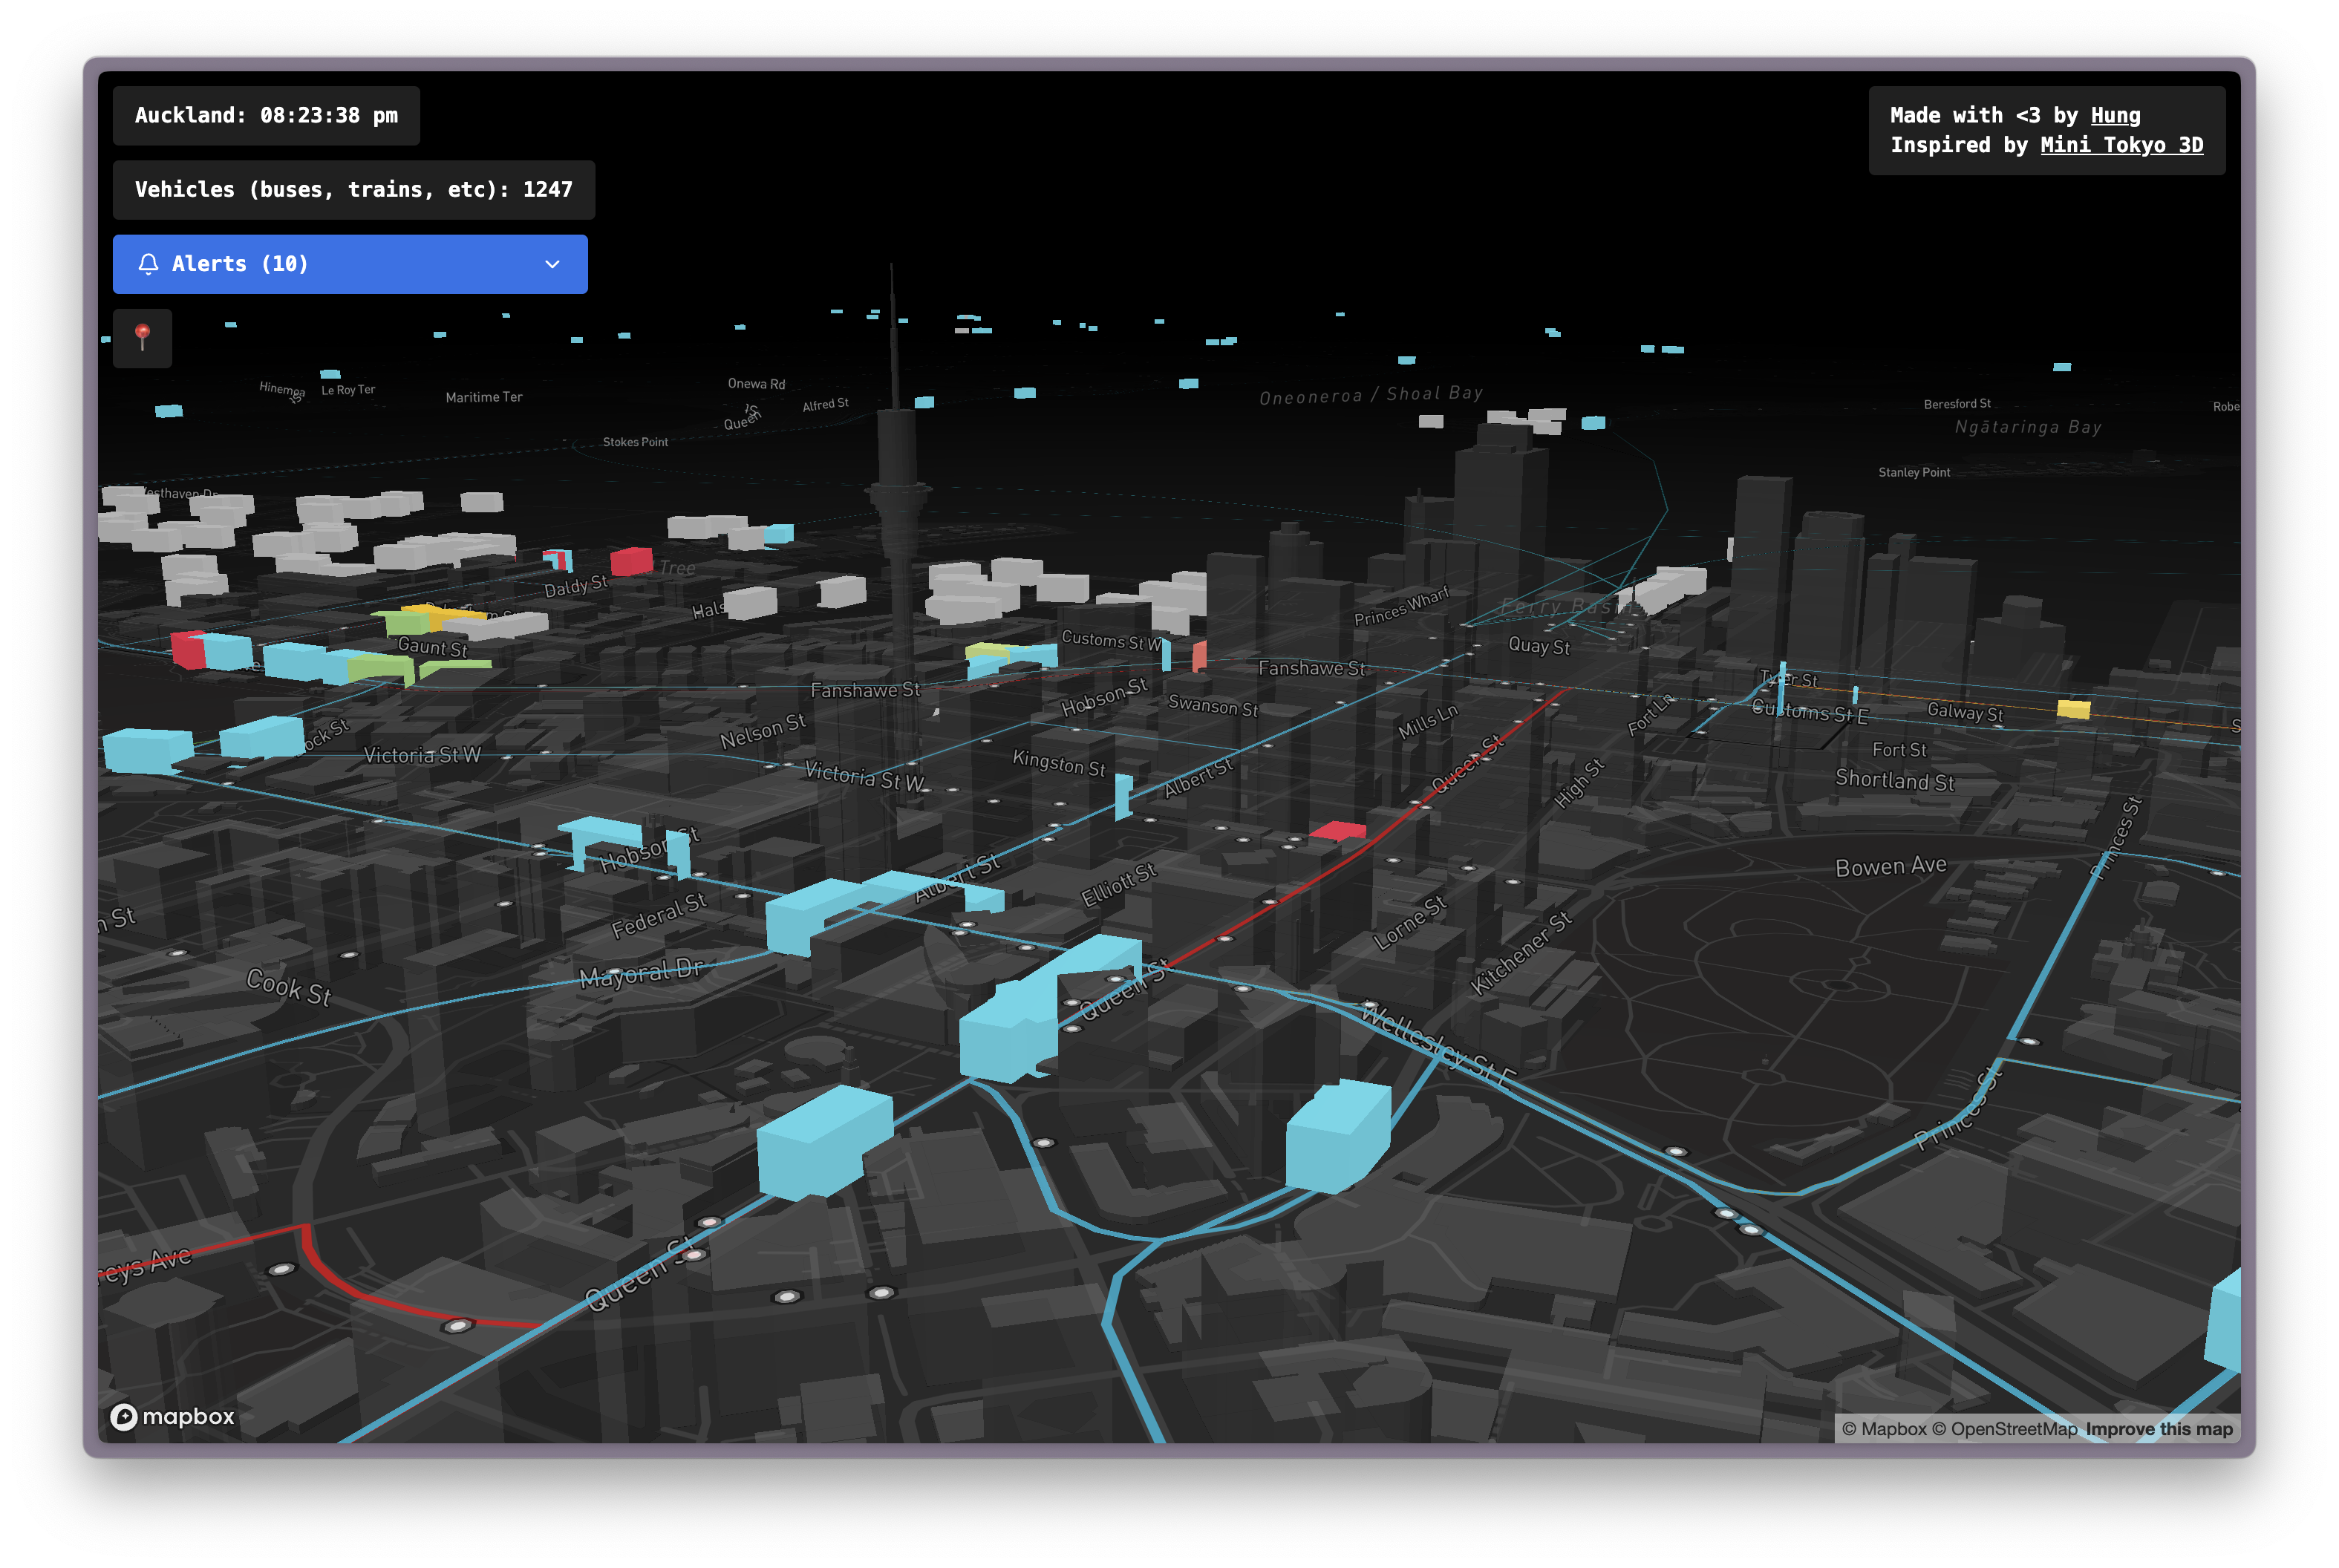
Task: Click stop marker on red curved route
Action: [457, 1326]
